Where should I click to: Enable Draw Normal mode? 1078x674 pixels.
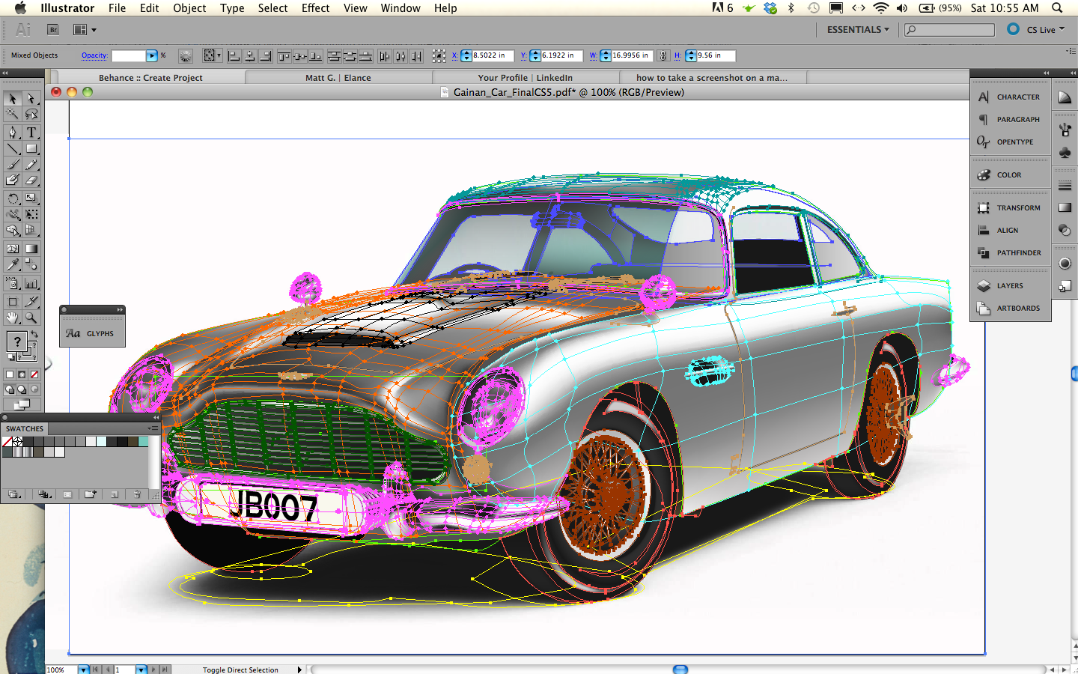(10, 389)
